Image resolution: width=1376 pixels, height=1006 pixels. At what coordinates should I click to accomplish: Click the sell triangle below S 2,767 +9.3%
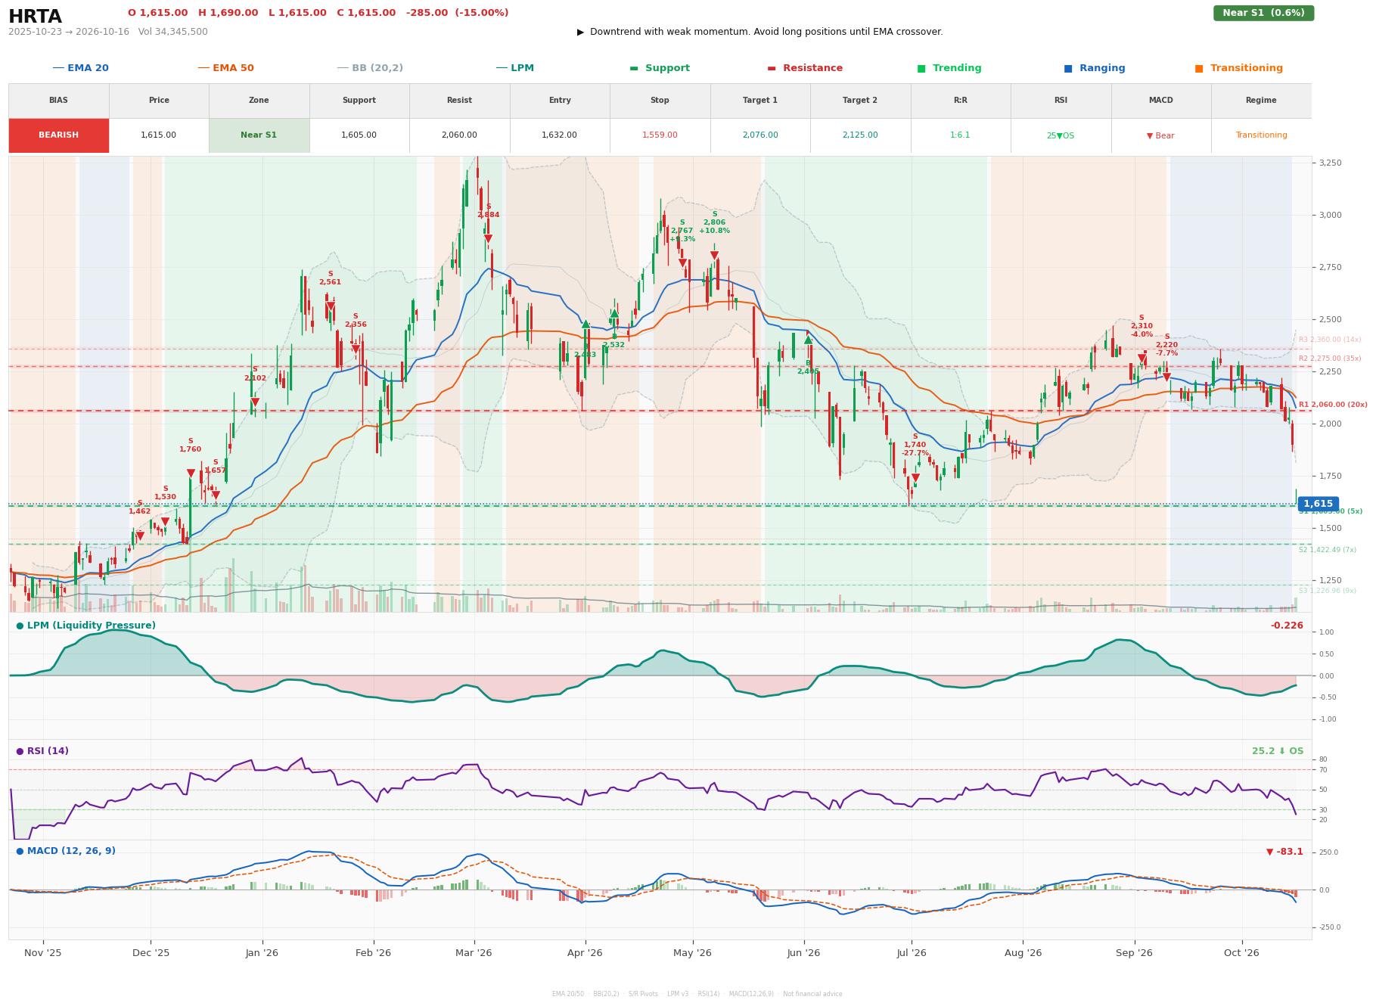point(682,263)
